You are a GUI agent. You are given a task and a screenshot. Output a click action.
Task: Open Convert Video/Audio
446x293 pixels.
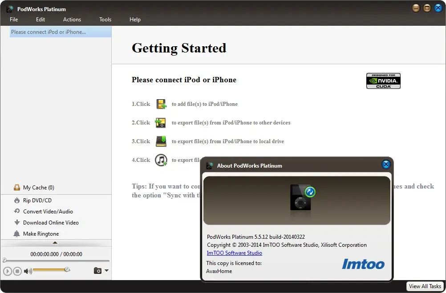(x=48, y=212)
